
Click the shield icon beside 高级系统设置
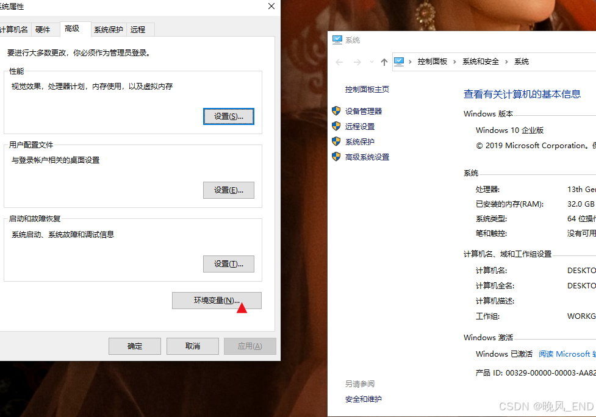[336, 157]
